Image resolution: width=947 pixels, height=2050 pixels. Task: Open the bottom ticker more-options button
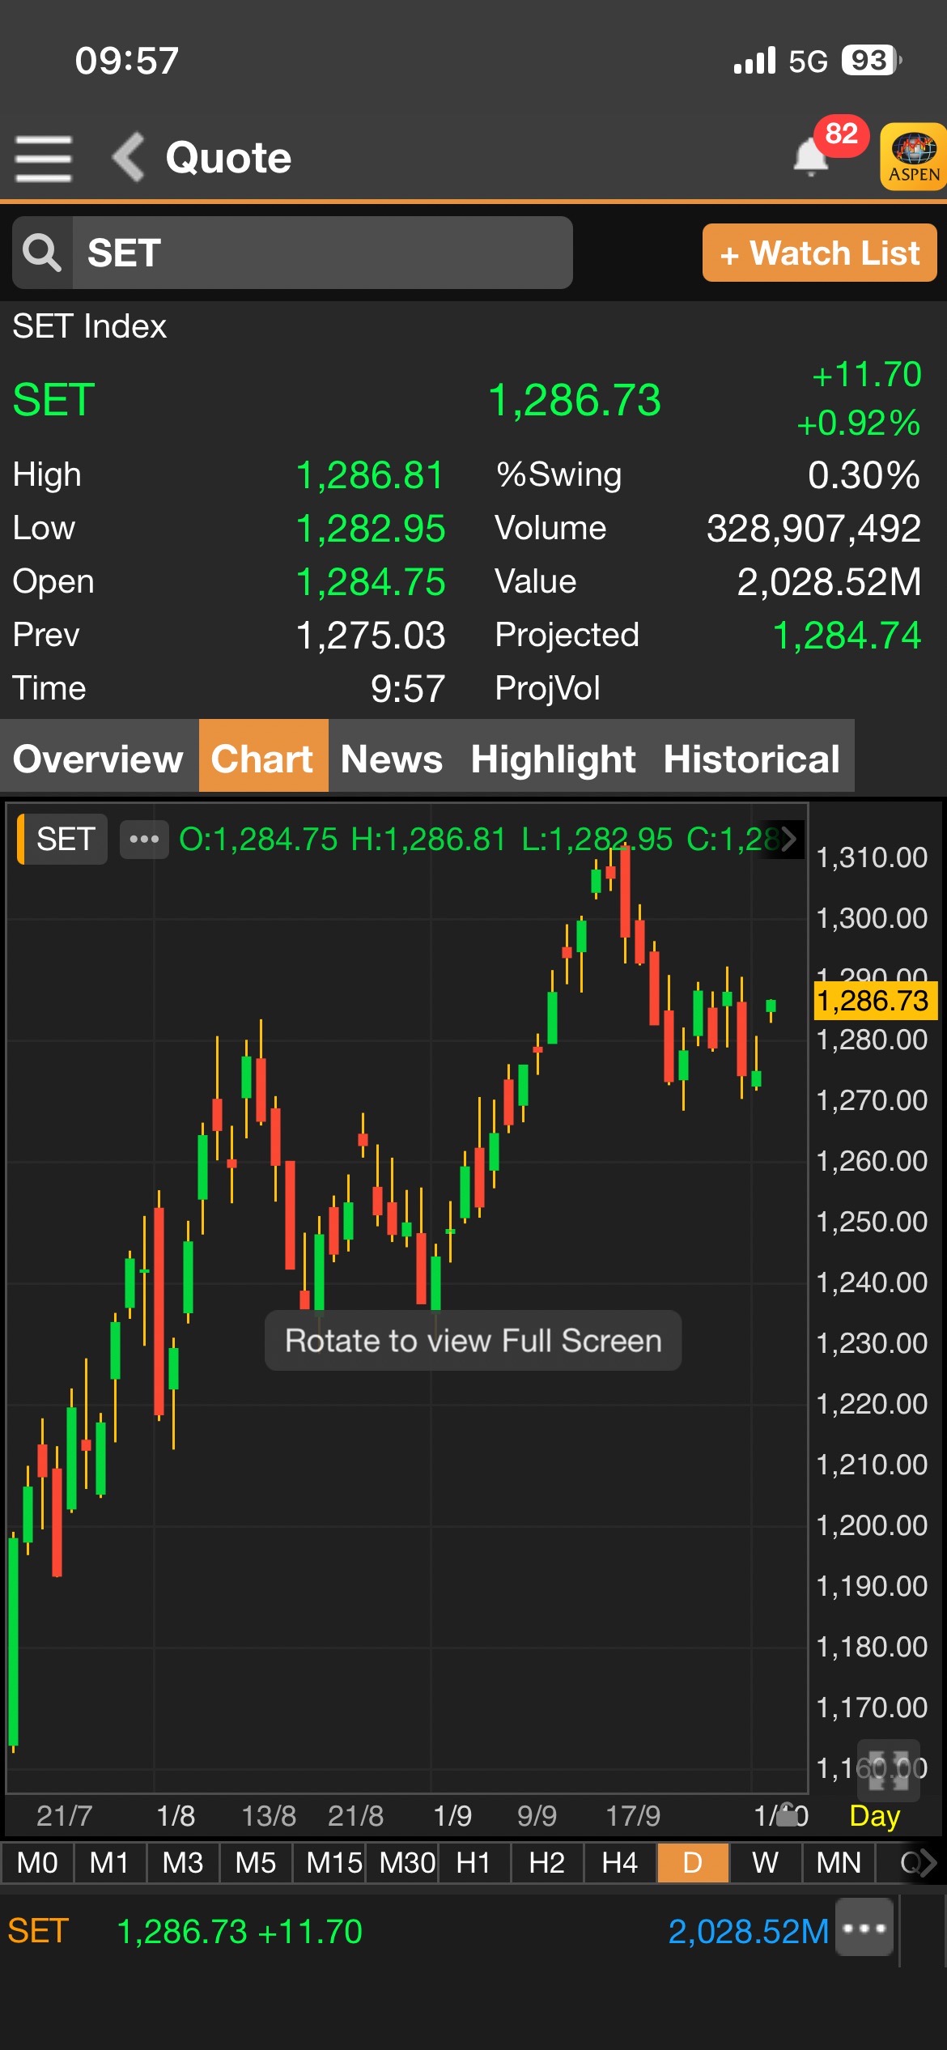864,1928
